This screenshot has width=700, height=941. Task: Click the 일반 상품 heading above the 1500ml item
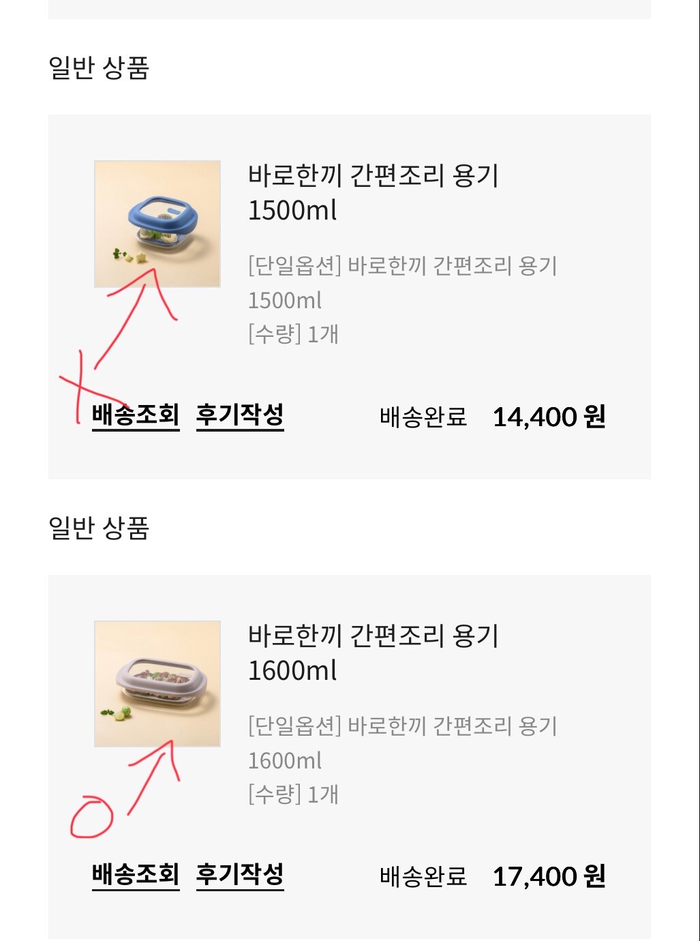pyautogui.click(x=99, y=68)
